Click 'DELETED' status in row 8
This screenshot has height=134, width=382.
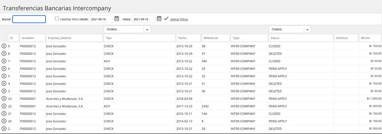[275, 54]
